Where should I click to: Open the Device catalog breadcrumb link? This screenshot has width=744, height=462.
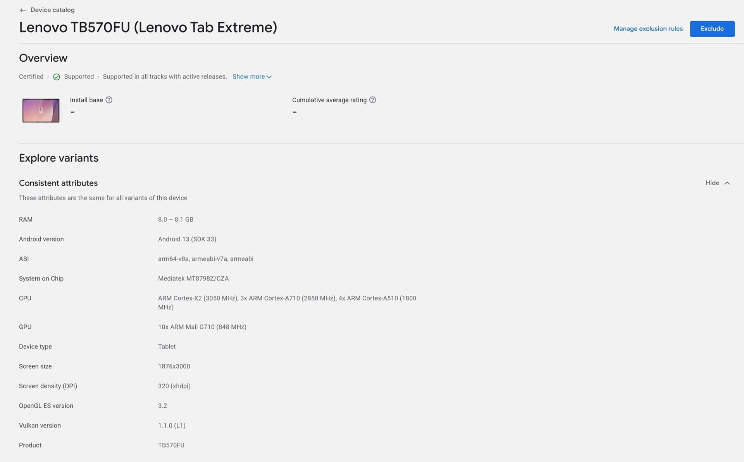pos(52,10)
